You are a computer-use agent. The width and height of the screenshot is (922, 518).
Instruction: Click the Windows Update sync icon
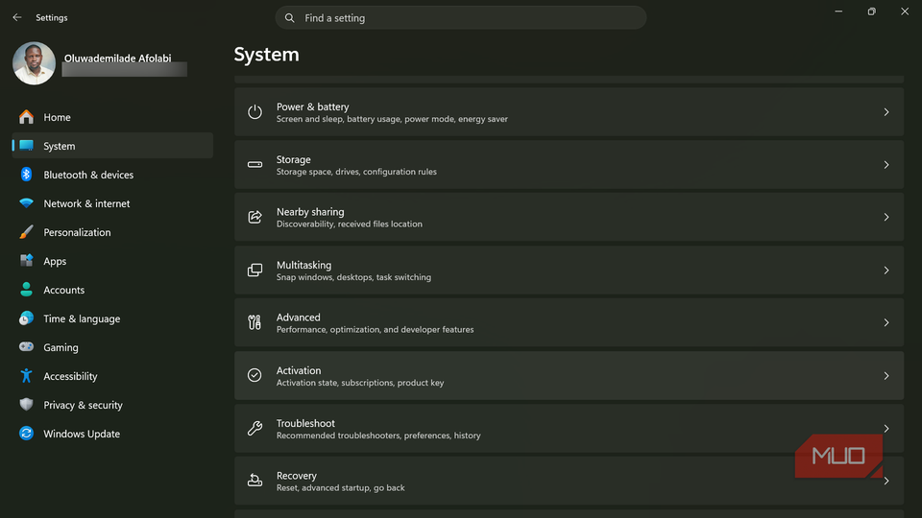pos(26,434)
